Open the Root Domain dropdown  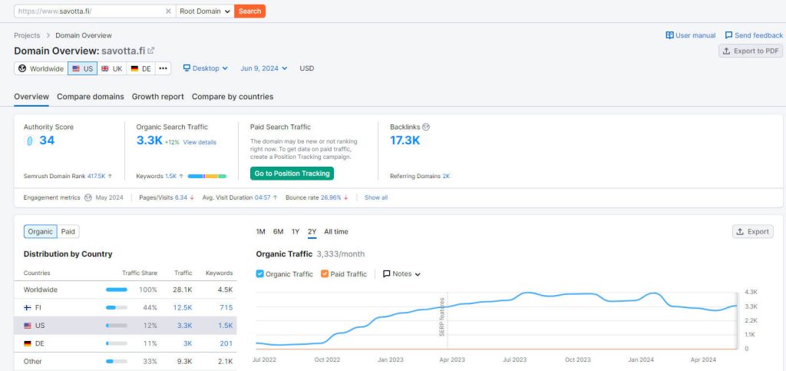(x=205, y=11)
